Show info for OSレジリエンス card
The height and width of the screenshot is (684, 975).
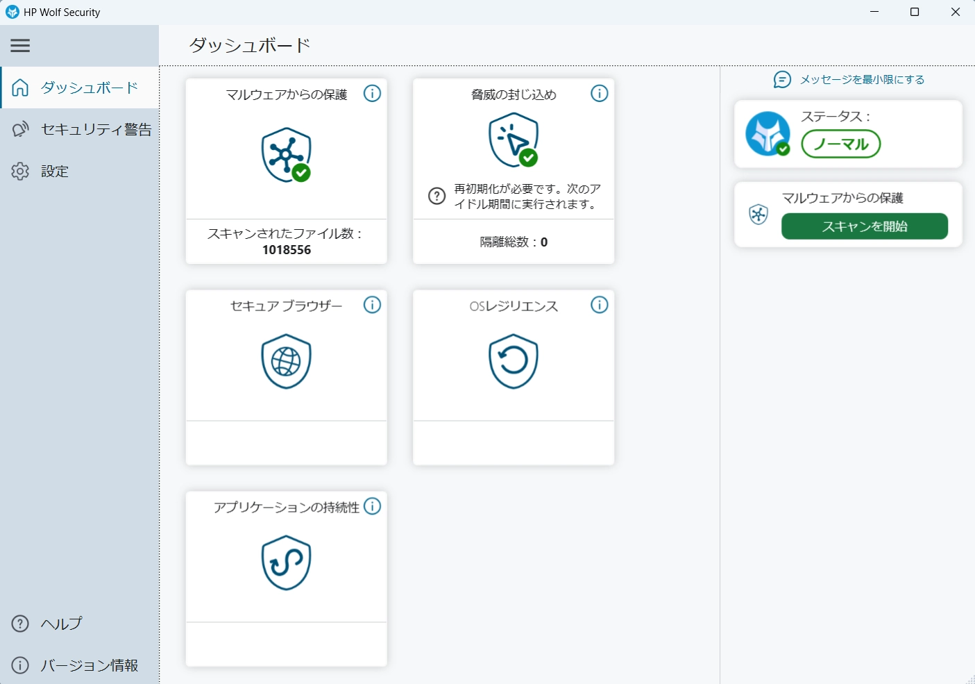click(x=600, y=305)
